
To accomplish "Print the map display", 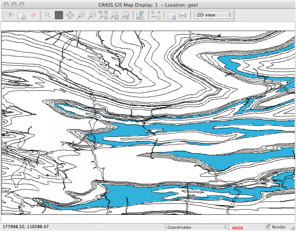I will [182, 15].
